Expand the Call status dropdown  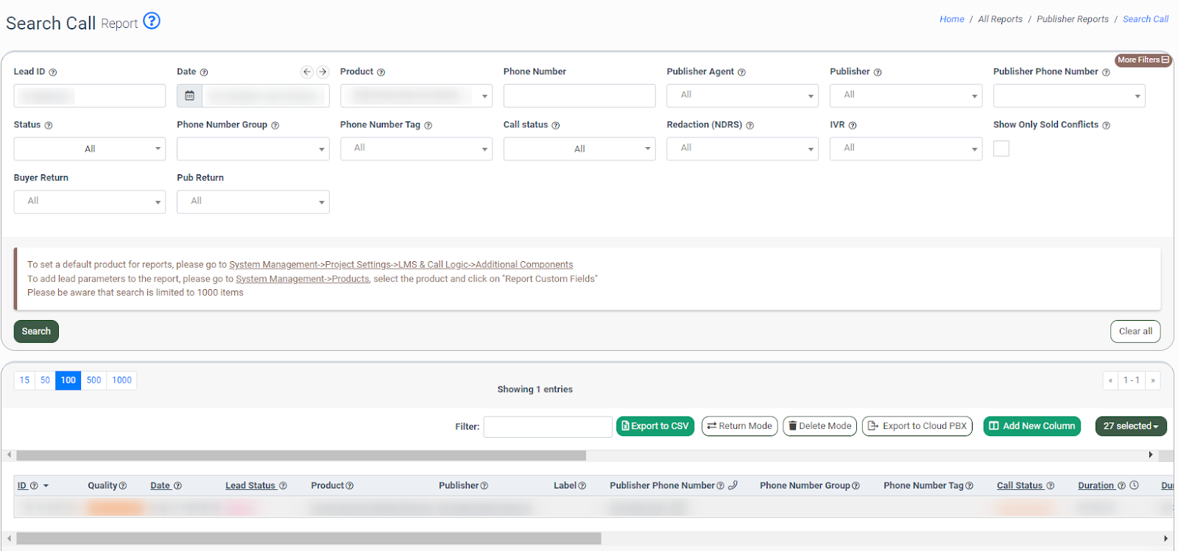click(x=579, y=149)
